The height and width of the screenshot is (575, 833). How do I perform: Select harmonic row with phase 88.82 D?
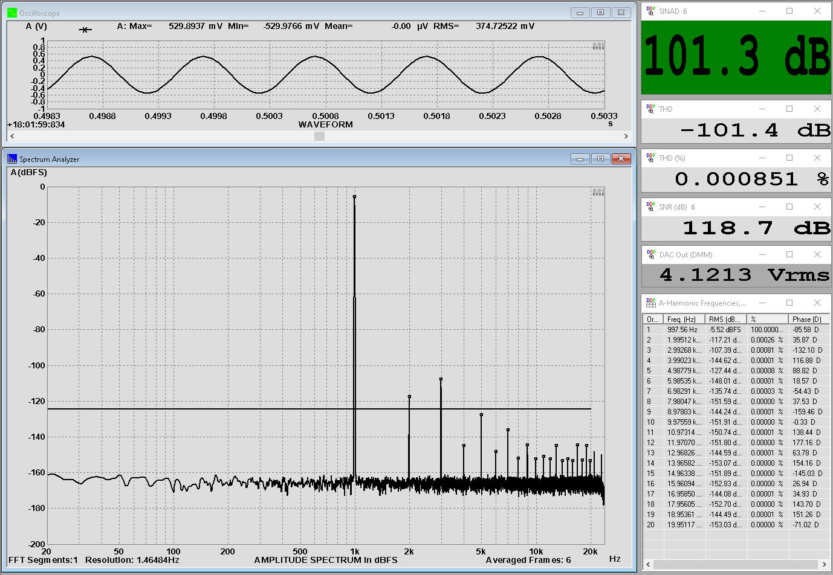tap(736, 371)
